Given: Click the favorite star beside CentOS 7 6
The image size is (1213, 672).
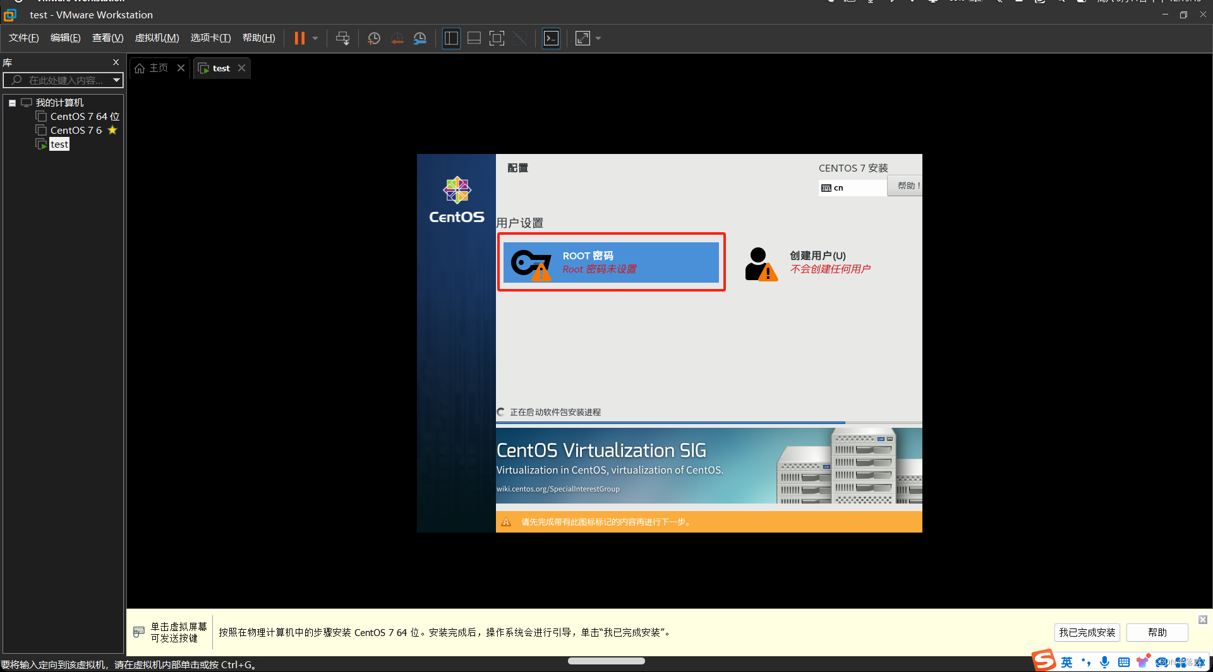Looking at the screenshot, I should [112, 130].
